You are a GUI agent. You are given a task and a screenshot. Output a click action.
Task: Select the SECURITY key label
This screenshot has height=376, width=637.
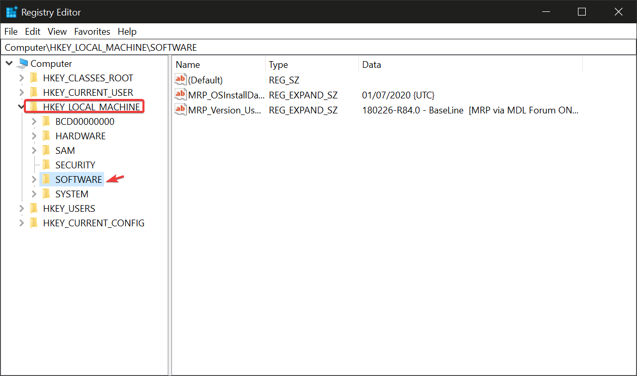point(76,165)
